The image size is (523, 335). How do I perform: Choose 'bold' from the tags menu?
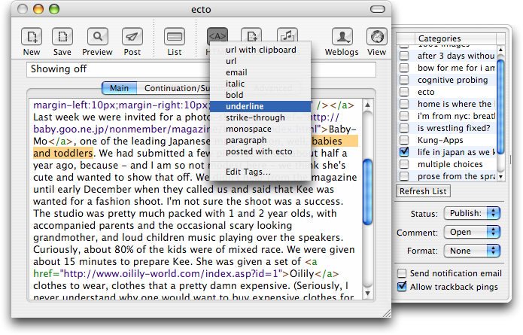(260, 95)
